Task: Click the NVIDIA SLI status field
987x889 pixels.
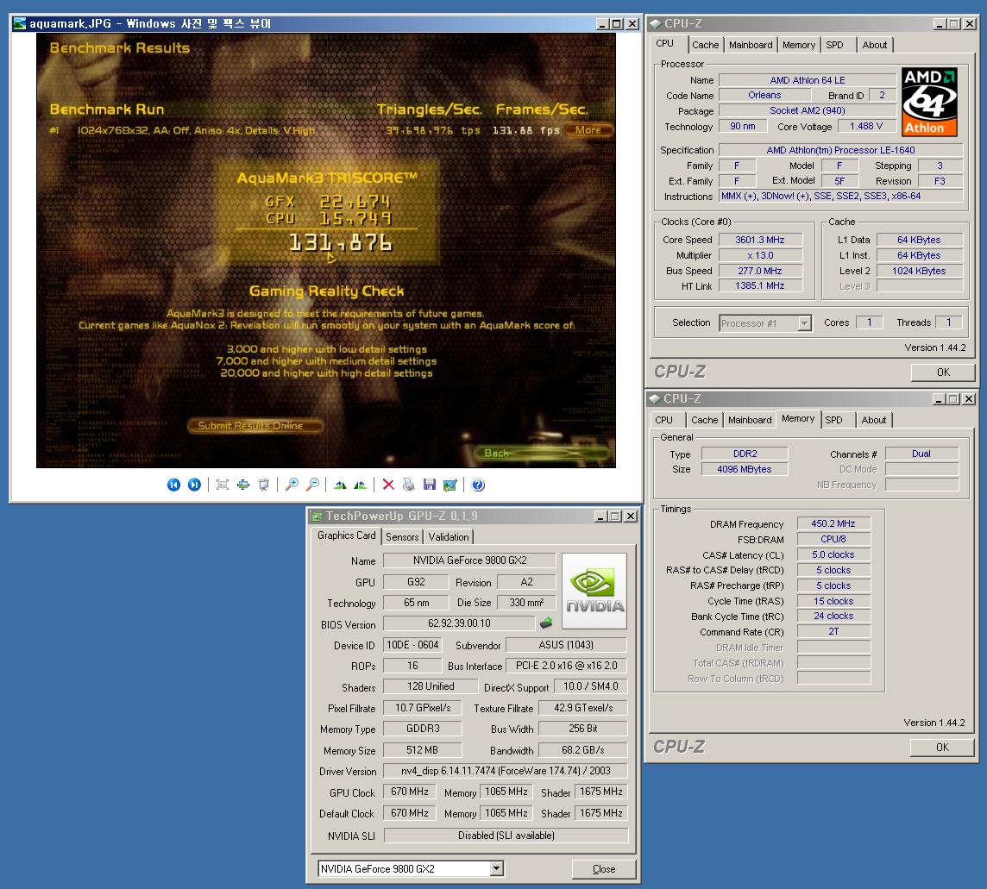Action: pos(506,836)
